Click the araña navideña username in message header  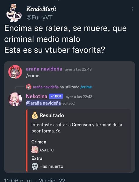[x=44, y=69]
